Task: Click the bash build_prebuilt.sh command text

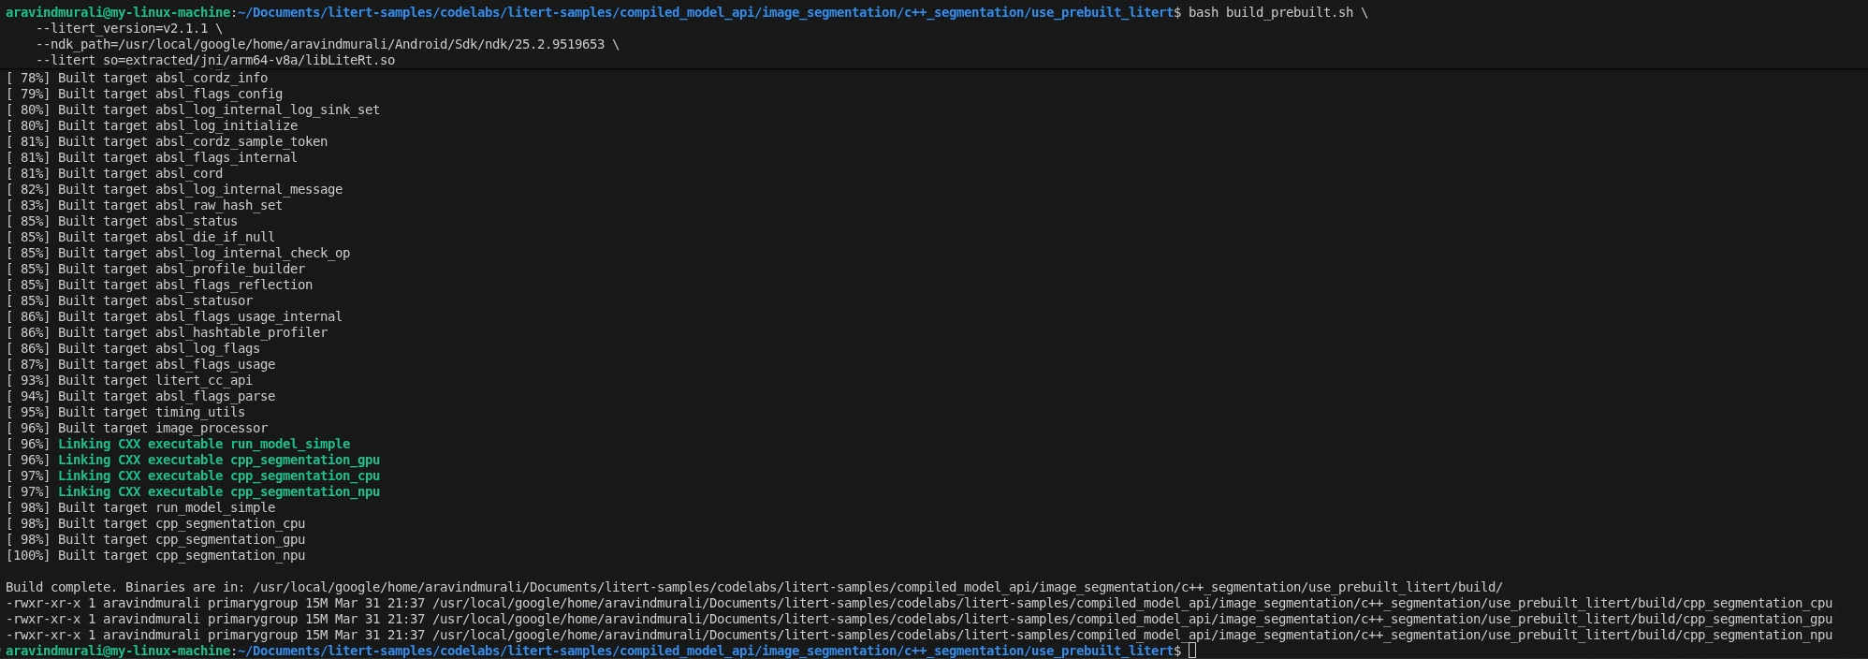Action: (x=1270, y=12)
